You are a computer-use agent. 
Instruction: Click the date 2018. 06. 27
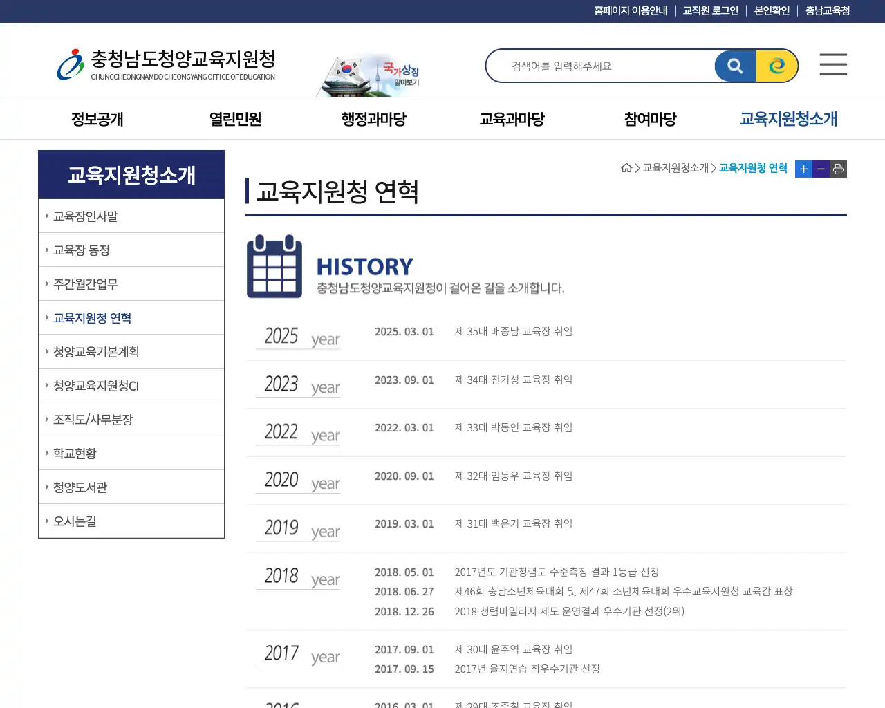click(x=404, y=592)
